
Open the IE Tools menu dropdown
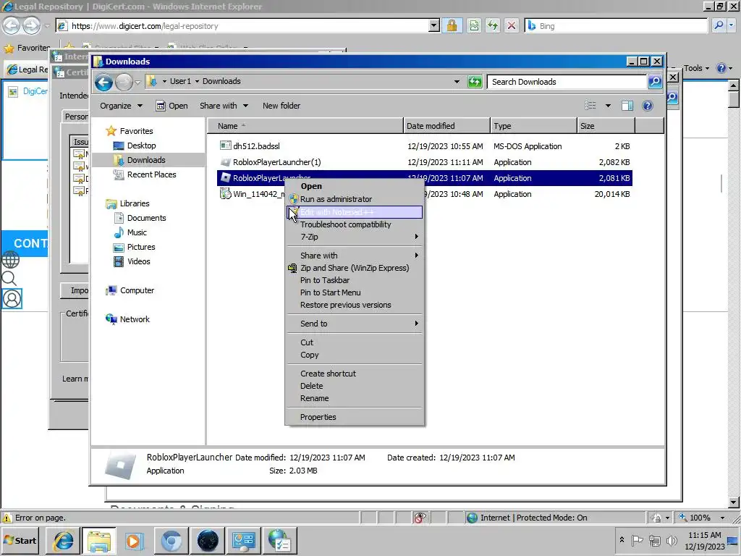696,68
